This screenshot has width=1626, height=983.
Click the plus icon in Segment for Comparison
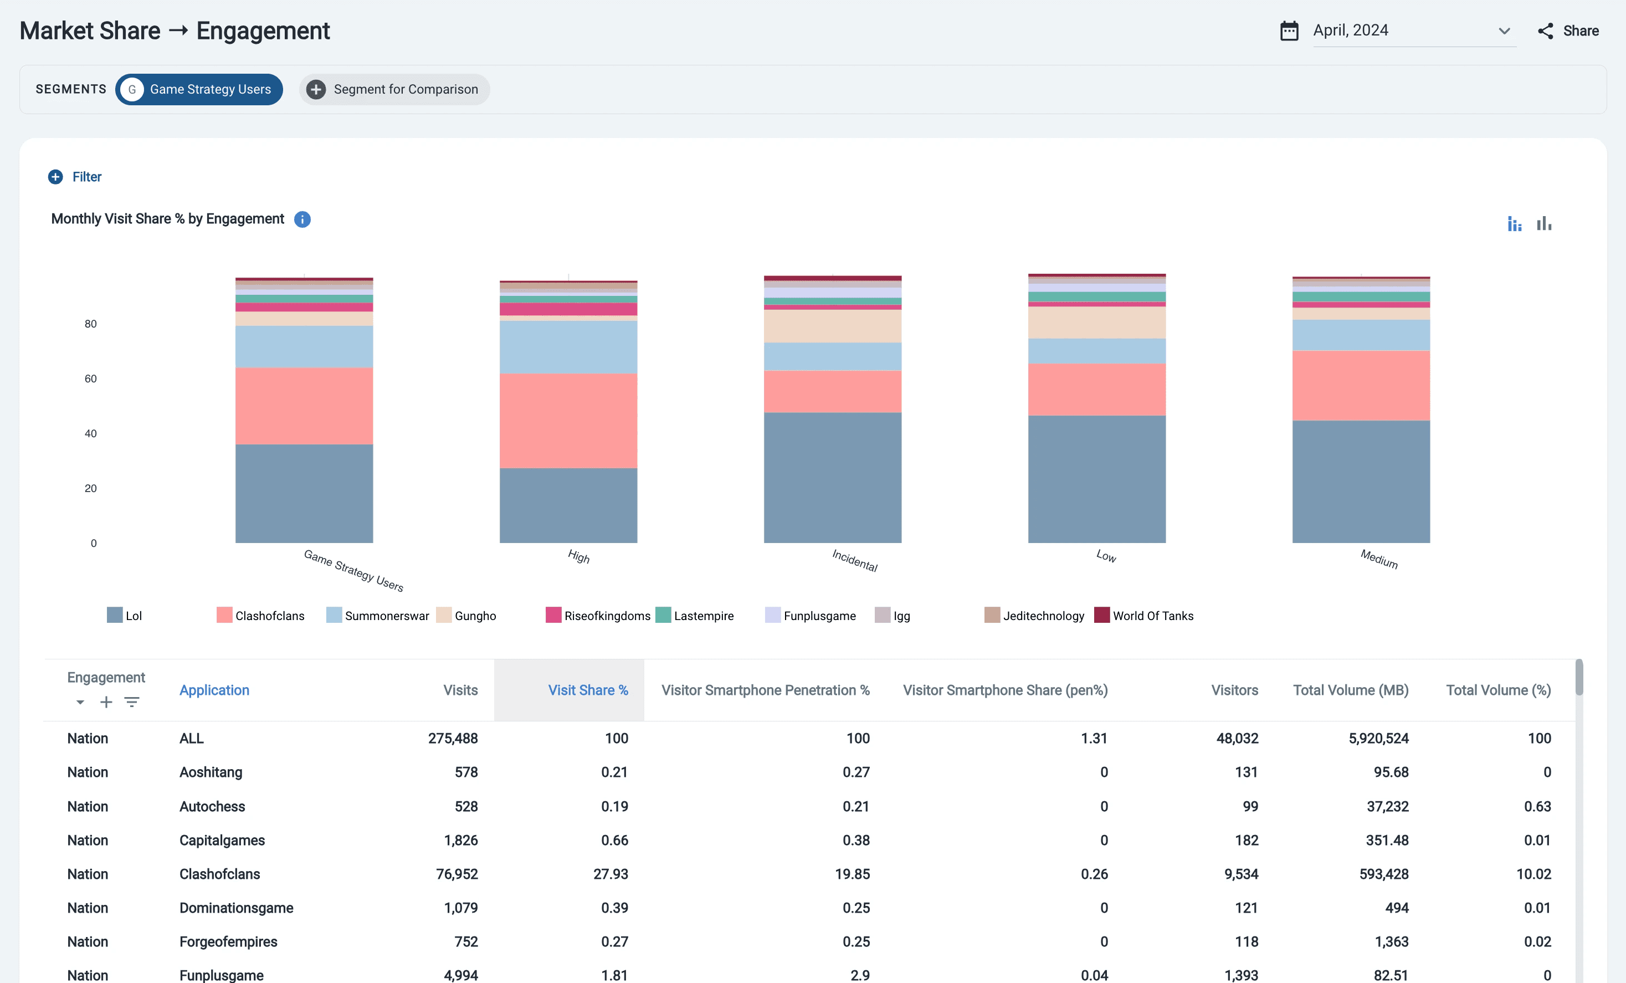pos(316,89)
